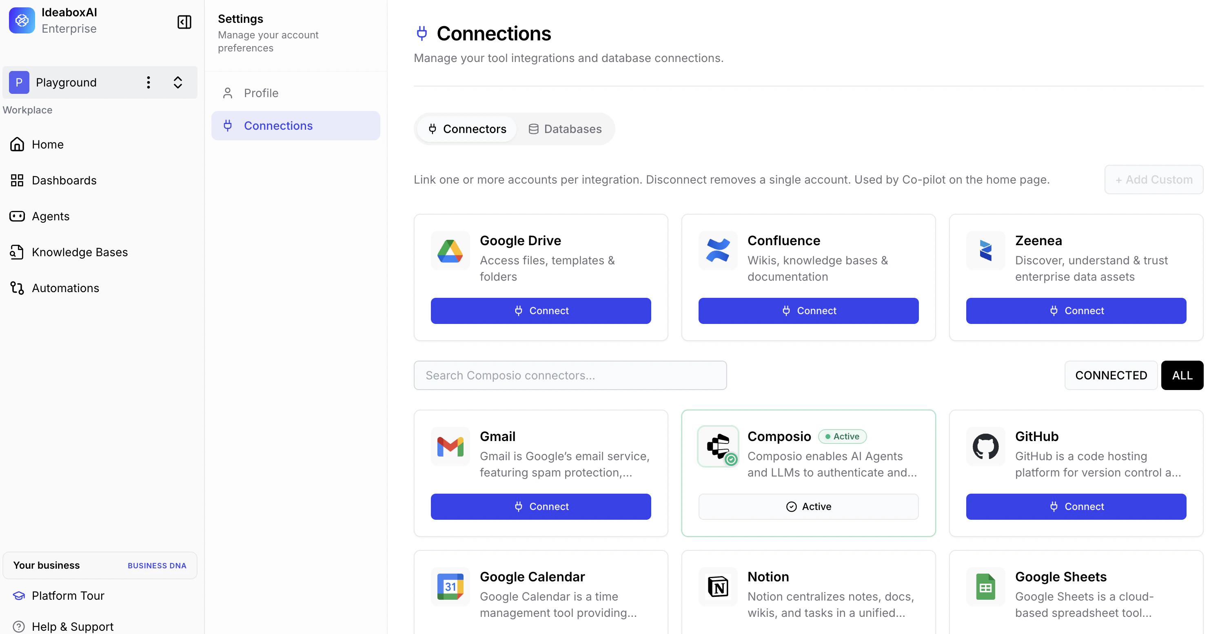Screen dimensions: 1229x634
Task: Open the Business DNA link
Action: coord(157,566)
